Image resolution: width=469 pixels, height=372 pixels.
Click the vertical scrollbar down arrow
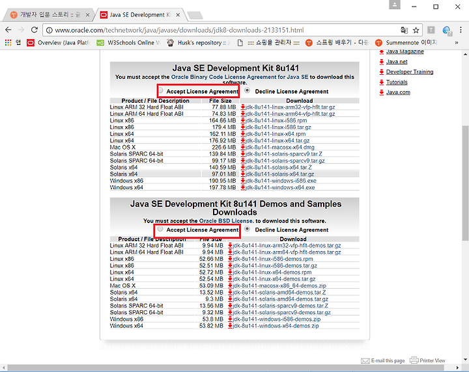pyautogui.click(x=465, y=360)
